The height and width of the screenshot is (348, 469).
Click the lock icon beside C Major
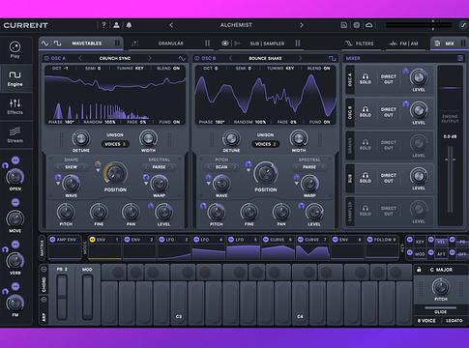[x=419, y=270]
